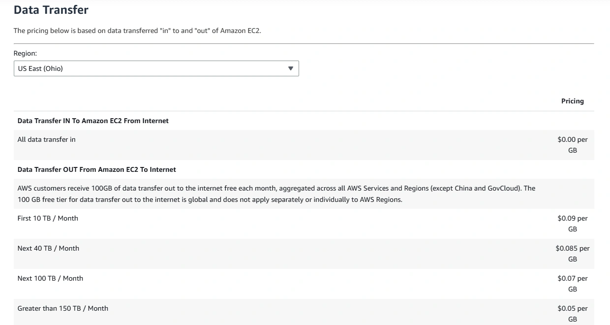Click the $0.07 per GB price

[x=573, y=284]
